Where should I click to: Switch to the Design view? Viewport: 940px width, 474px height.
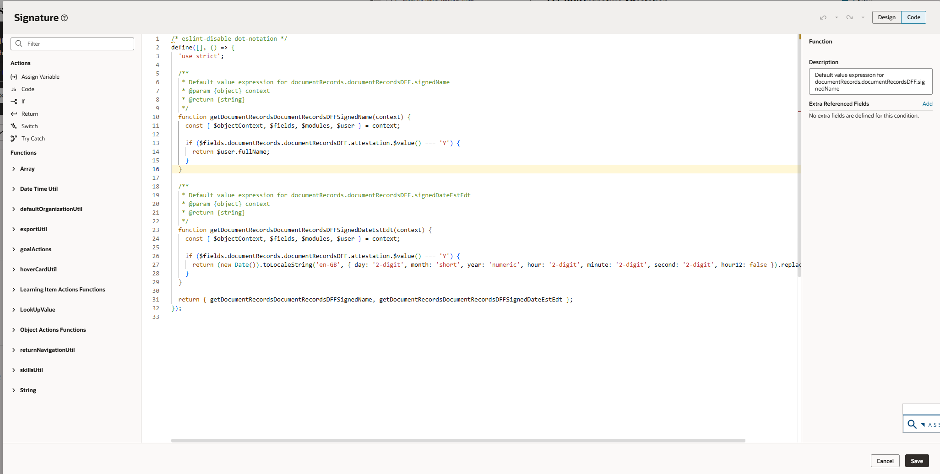point(886,17)
